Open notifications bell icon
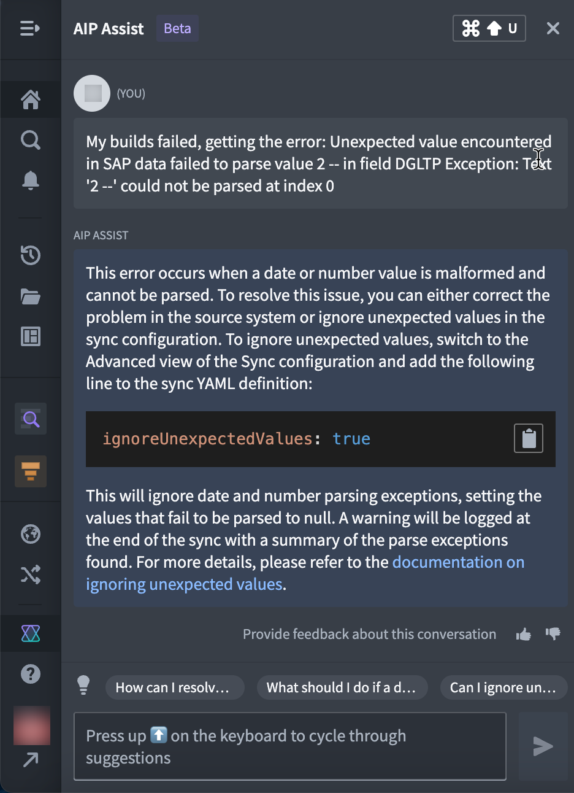 [x=30, y=180]
